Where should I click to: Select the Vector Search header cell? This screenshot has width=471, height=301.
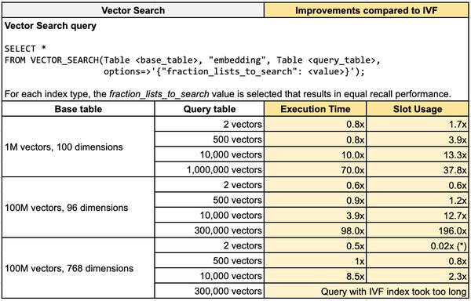tap(133, 10)
